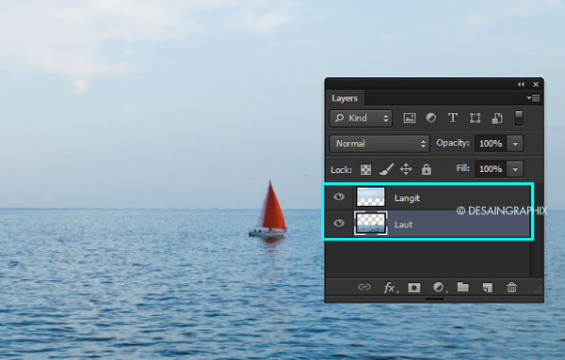
Task: Select the Langit layer name
Action: 407,198
